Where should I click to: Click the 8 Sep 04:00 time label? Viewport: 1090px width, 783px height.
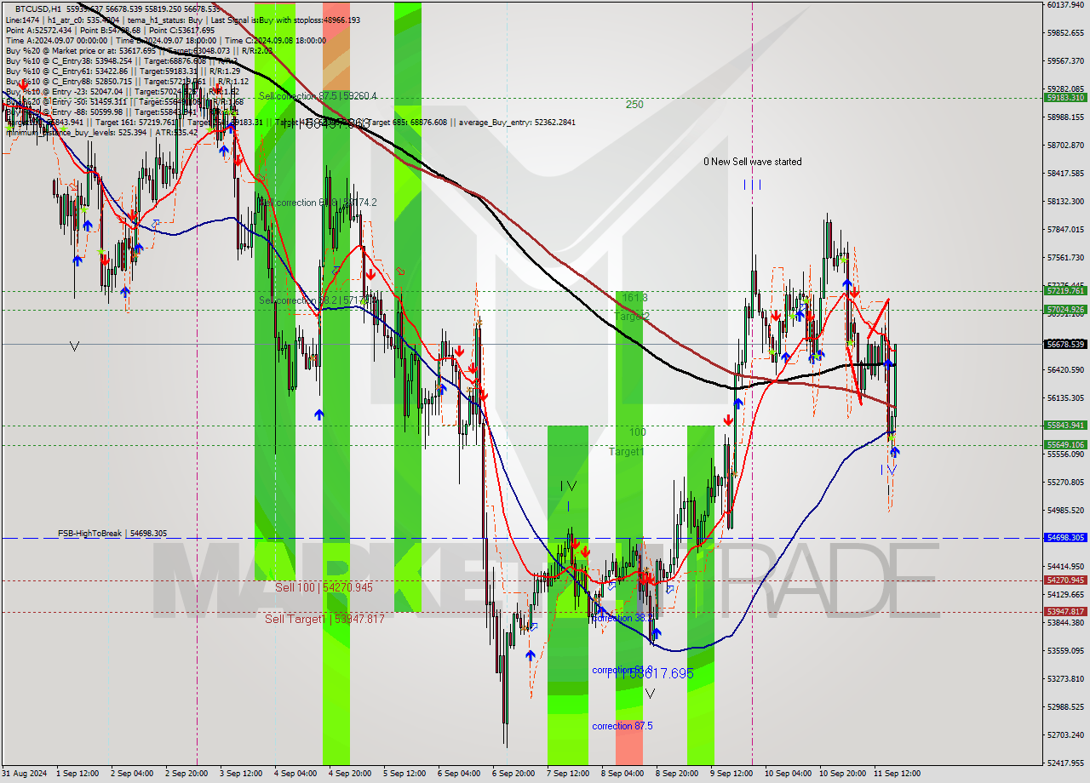pos(622,774)
